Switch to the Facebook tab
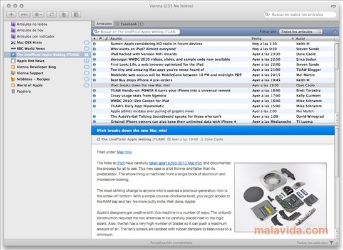343x250 pixels. coord(126,24)
